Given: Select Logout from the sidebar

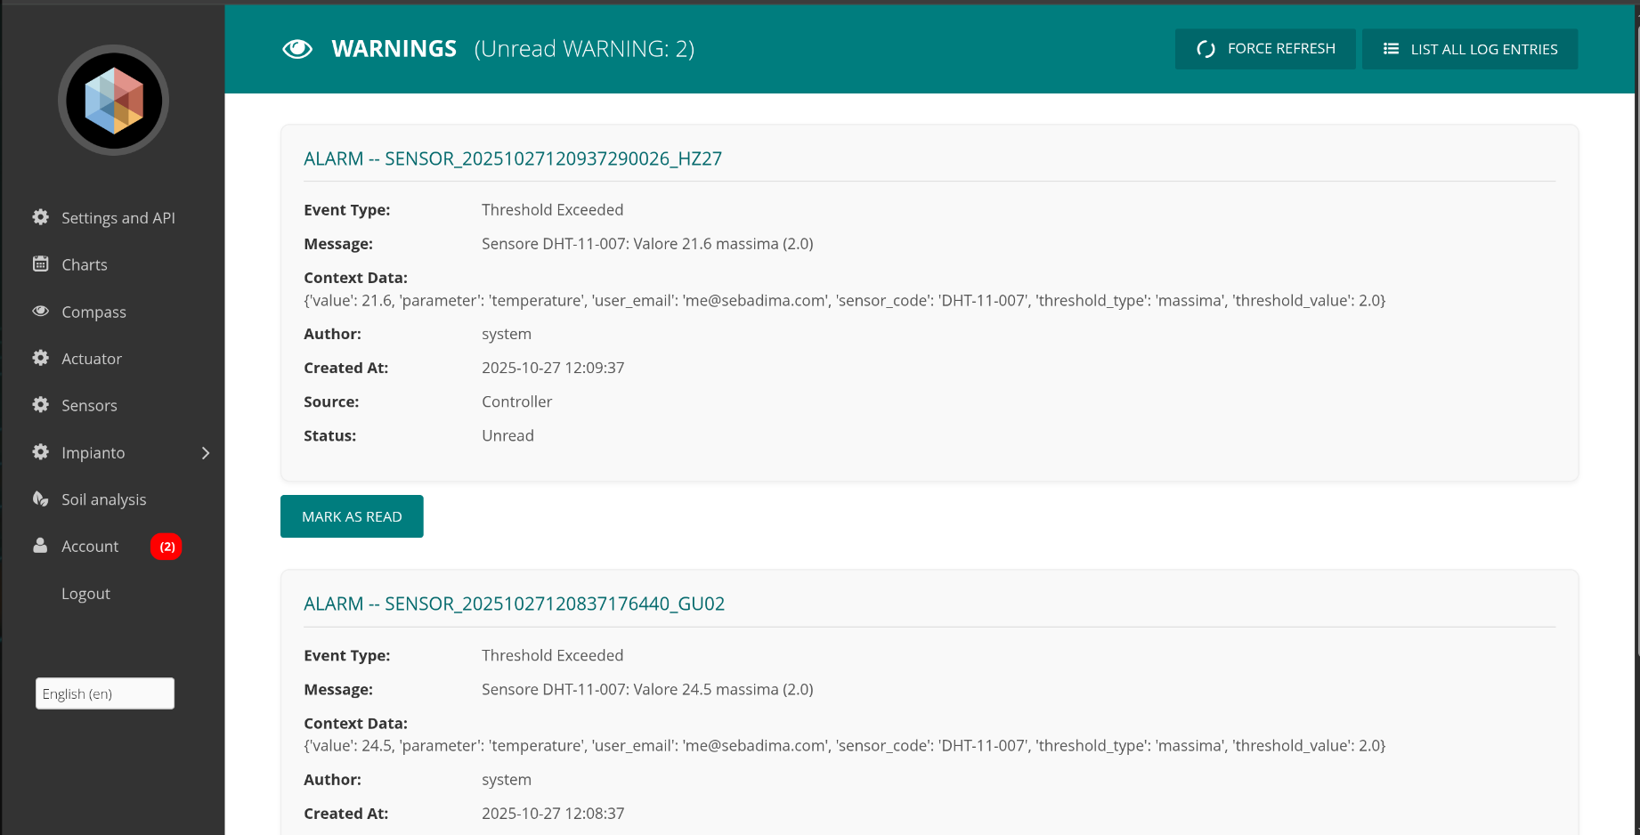Looking at the screenshot, I should point(85,594).
